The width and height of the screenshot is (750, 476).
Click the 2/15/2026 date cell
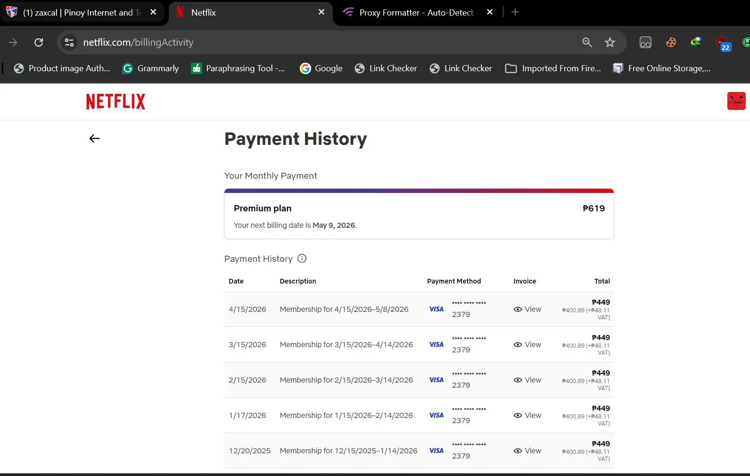(x=247, y=380)
